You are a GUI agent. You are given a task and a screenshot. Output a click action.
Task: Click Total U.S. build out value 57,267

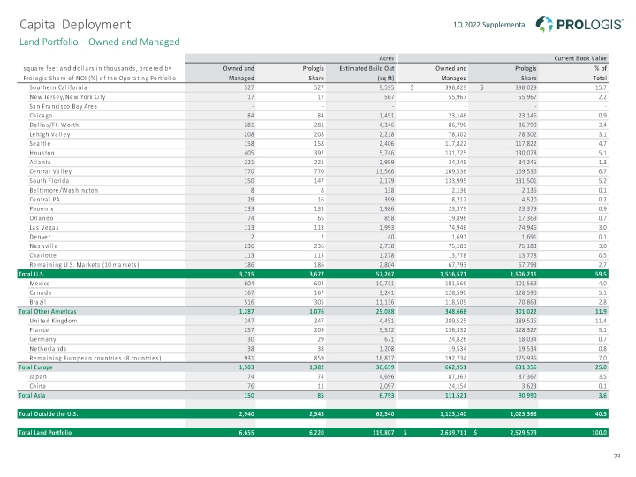tap(385, 274)
